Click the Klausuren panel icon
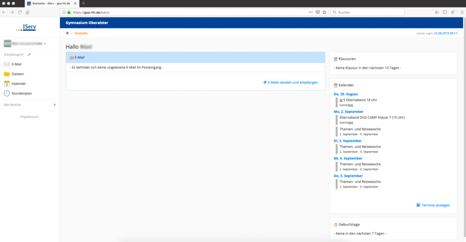466x242 pixels. tap(335, 59)
